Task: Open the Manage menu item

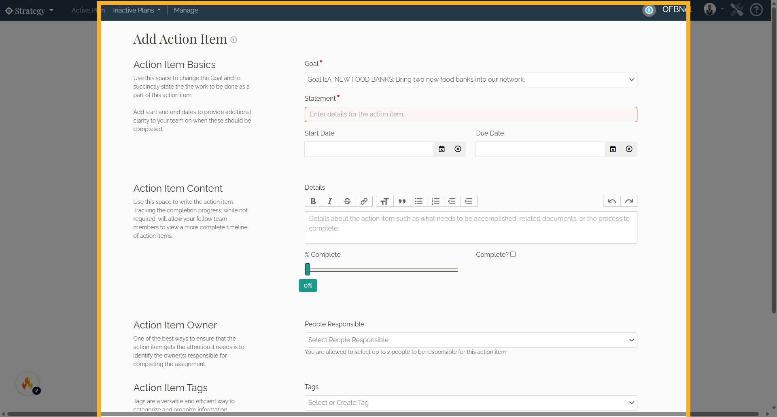Action: (186, 10)
